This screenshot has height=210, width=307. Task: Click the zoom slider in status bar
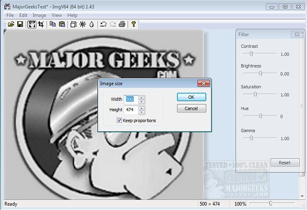point(271,203)
